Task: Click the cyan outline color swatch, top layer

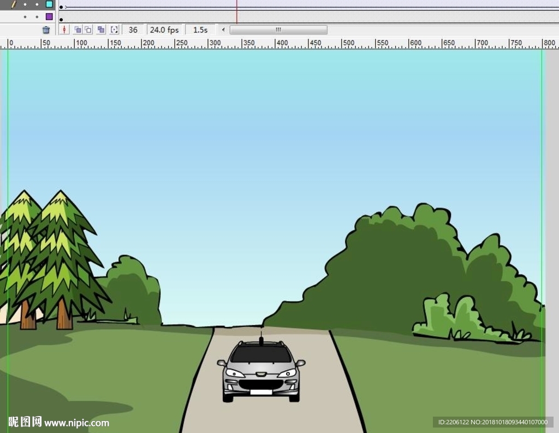Action: (x=49, y=4)
